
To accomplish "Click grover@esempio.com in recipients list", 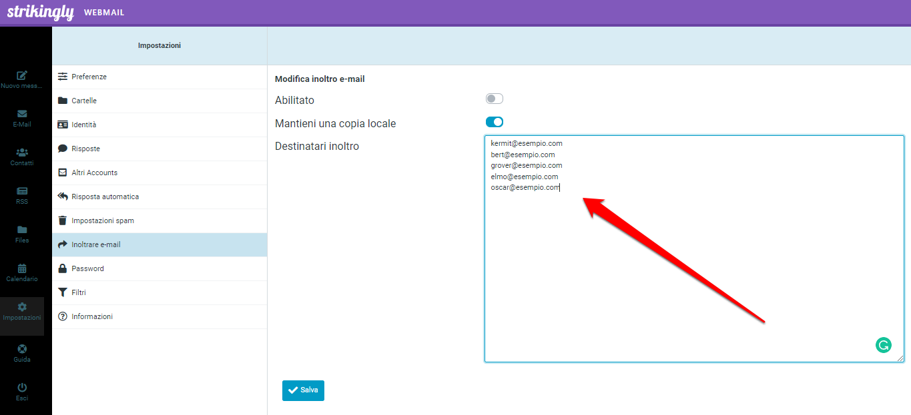I will point(526,165).
